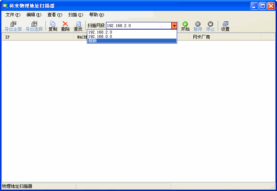Click the 扫描网段 address input field
Image resolution: width=277 pixels, height=191 pixels.
[x=139, y=26]
